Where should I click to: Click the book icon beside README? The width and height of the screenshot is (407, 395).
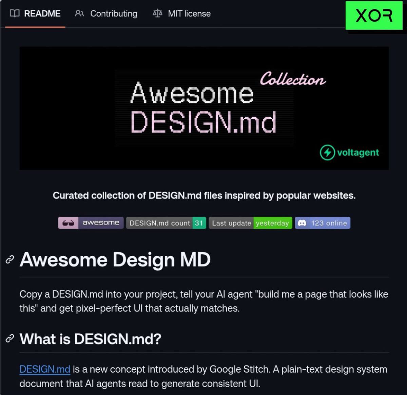click(15, 14)
